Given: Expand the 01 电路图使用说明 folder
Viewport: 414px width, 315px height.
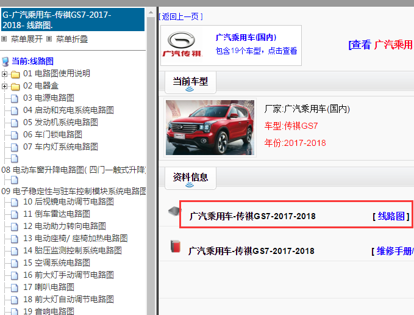Looking at the screenshot, I should pyautogui.click(x=4, y=74).
